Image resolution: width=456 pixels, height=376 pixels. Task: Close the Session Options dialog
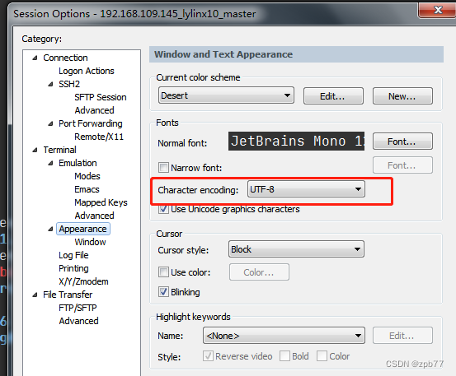(438, 10)
